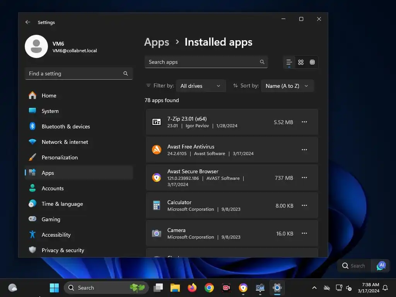Viewport: 396px width, 297px height.
Task: Open Avast Secure Browser taskbar icon
Action: coord(243,288)
